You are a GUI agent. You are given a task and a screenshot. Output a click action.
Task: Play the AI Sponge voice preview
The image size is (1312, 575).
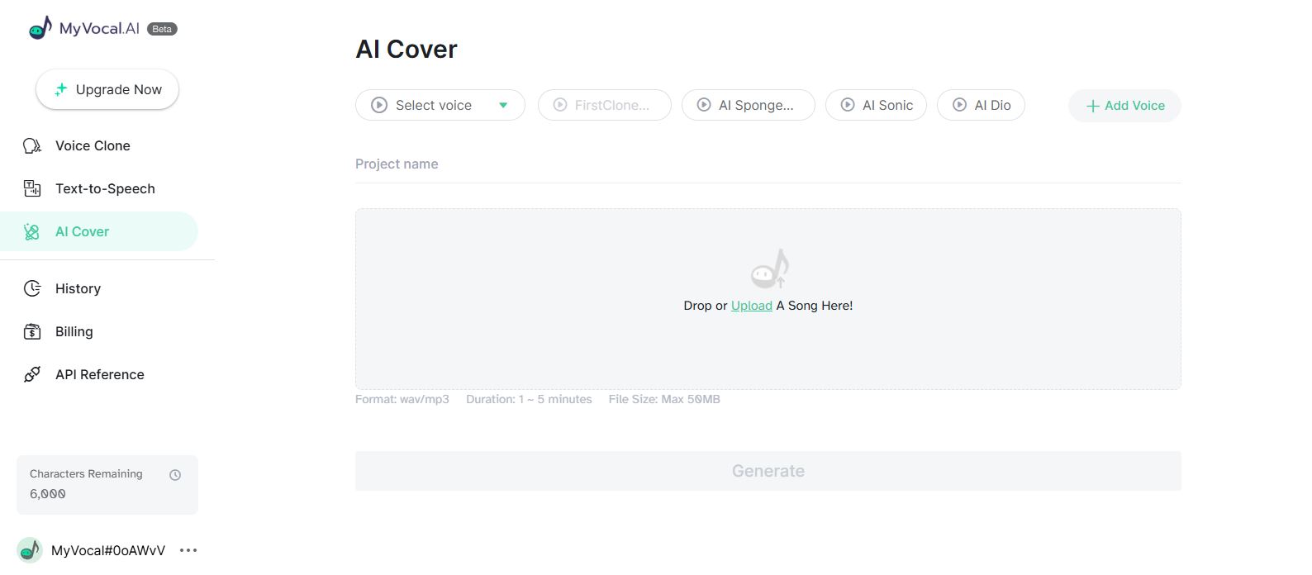click(x=704, y=105)
